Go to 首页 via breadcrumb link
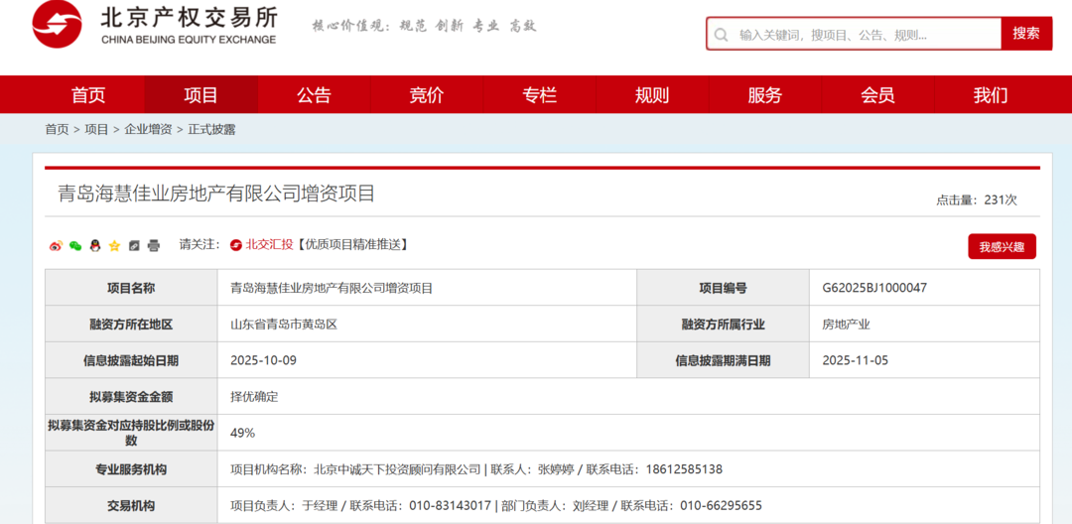The height and width of the screenshot is (524, 1072). [x=57, y=129]
